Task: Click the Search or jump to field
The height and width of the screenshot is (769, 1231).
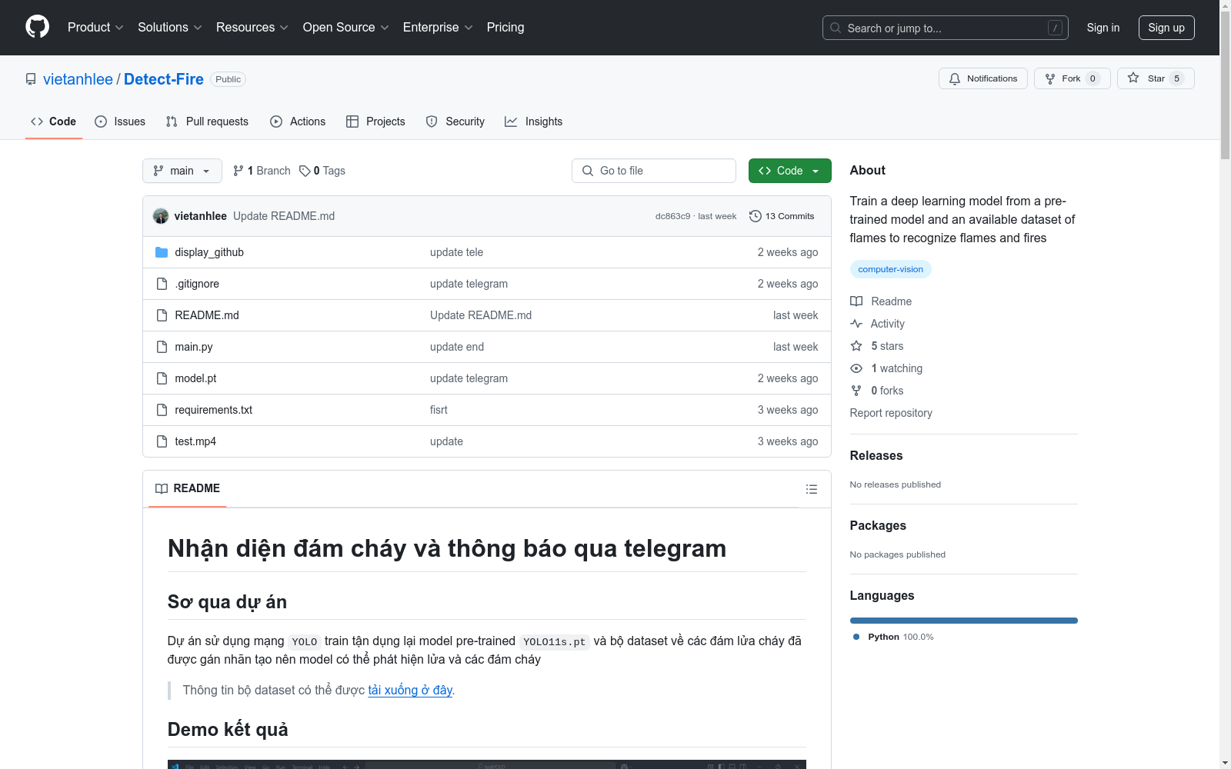Action: 946,28
